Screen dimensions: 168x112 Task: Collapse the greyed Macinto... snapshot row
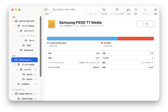point(20,36)
